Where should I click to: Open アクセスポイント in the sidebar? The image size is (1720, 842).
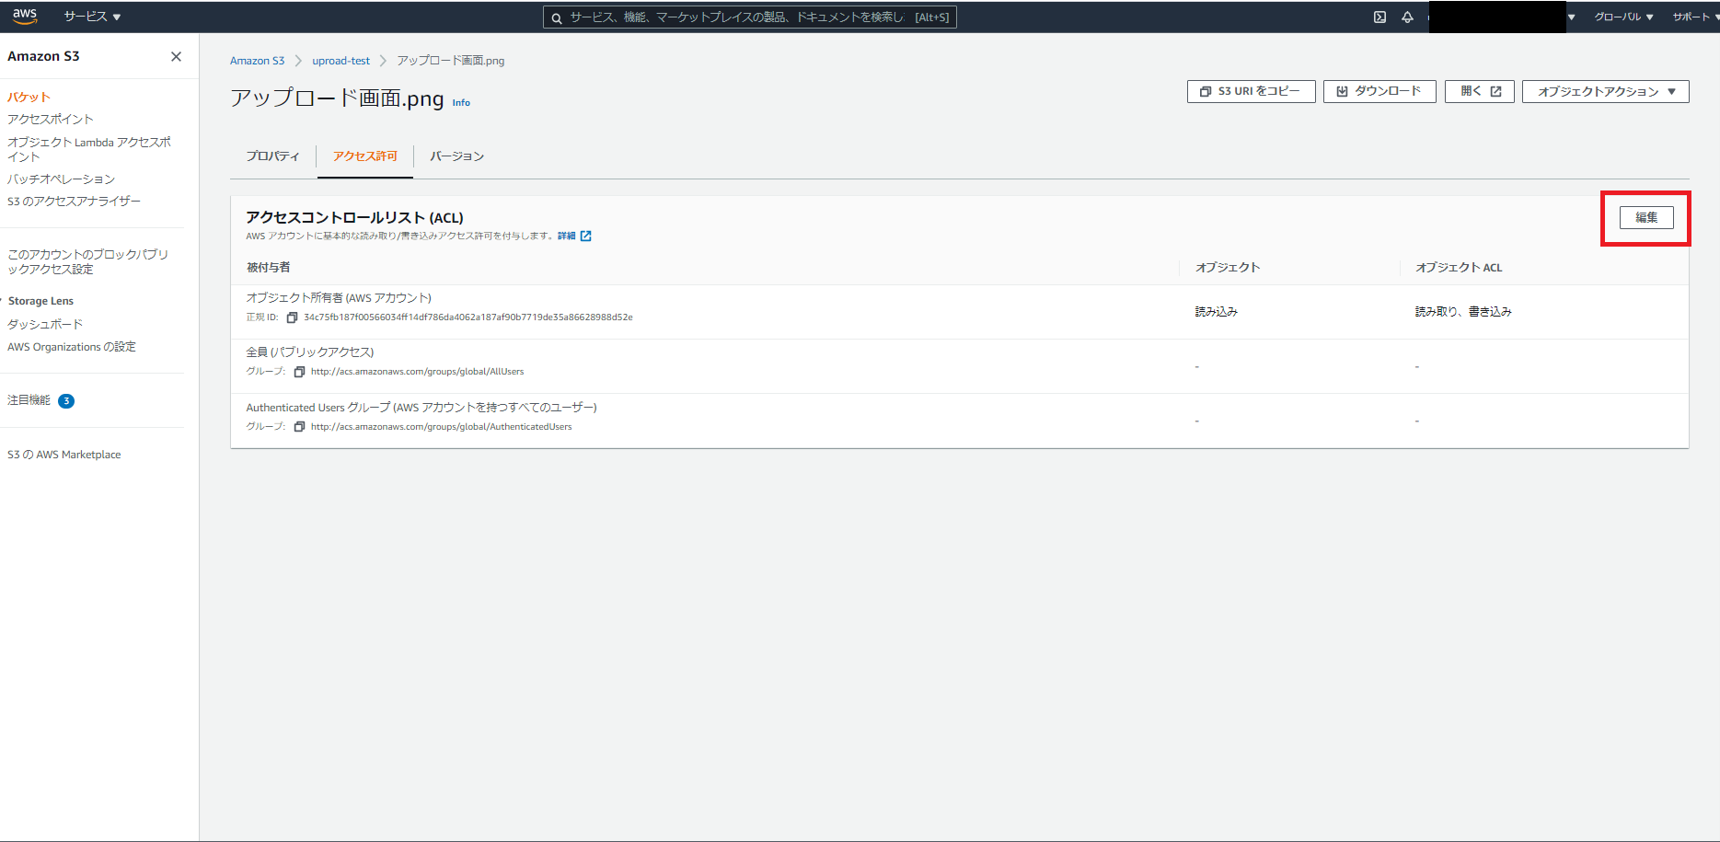coord(51,120)
